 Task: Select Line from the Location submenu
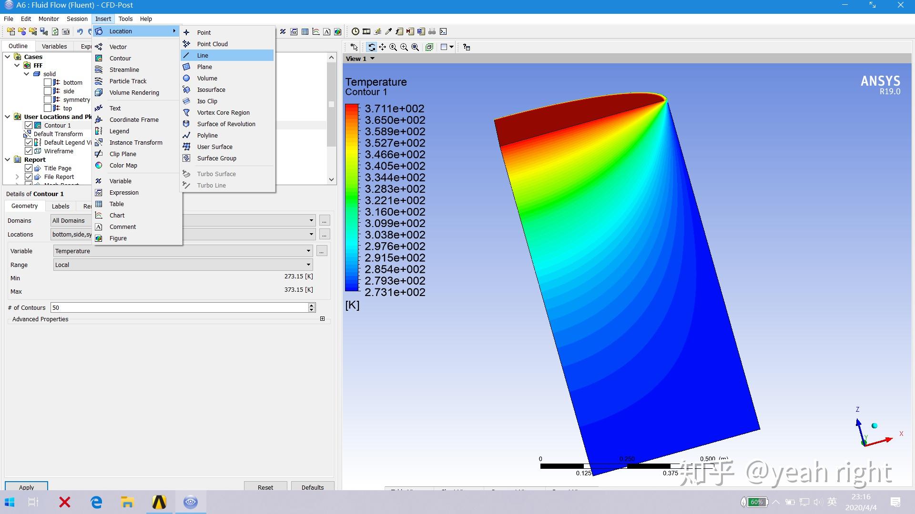pyautogui.click(x=203, y=55)
